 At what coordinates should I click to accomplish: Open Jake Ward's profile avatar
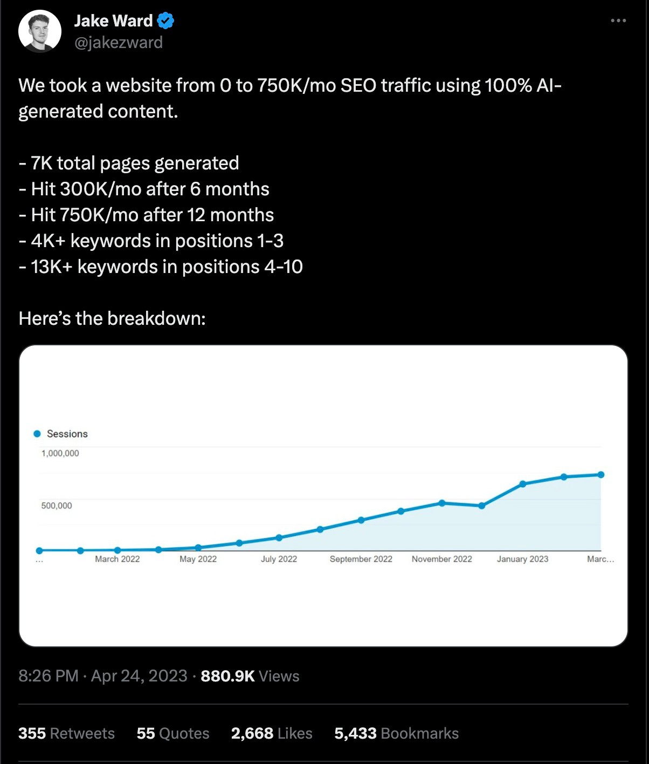[x=40, y=31]
